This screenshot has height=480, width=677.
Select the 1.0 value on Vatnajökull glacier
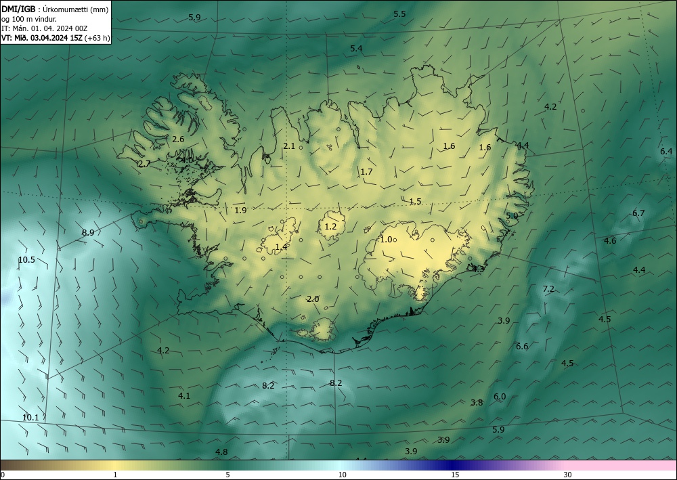[x=386, y=239]
